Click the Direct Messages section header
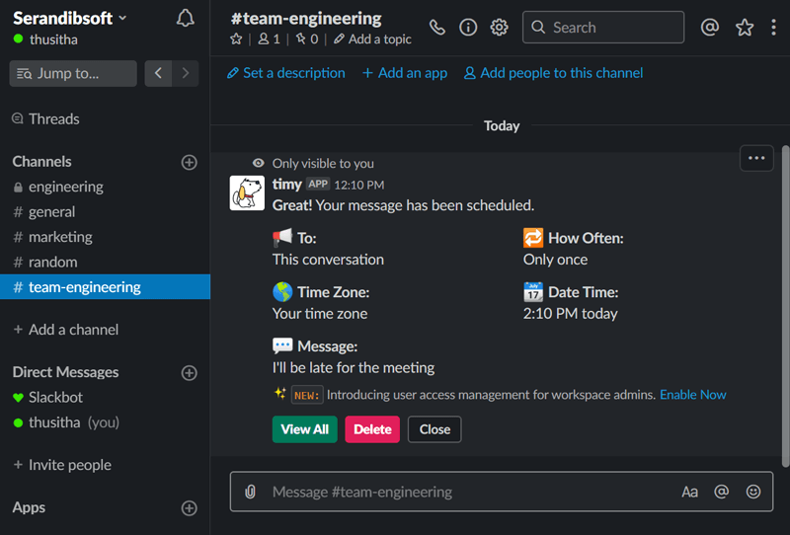Screen dimensions: 790x535 pyautogui.click(x=65, y=372)
